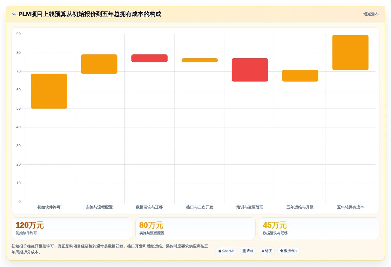Click the 120万元 data card

tap(72, 228)
